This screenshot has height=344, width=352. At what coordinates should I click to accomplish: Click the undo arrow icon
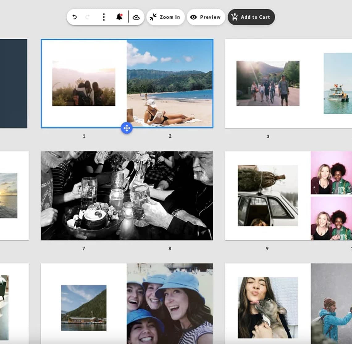74,17
